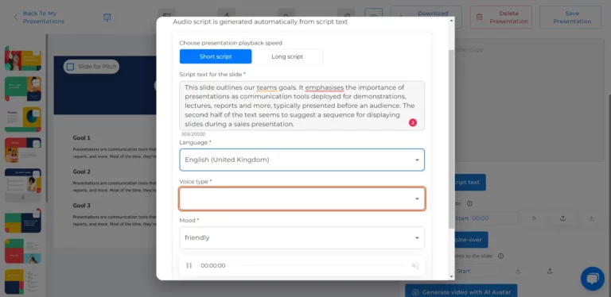Select the second slide thumbnail in sidebar
The image size is (611, 297).
(x=22, y=89)
